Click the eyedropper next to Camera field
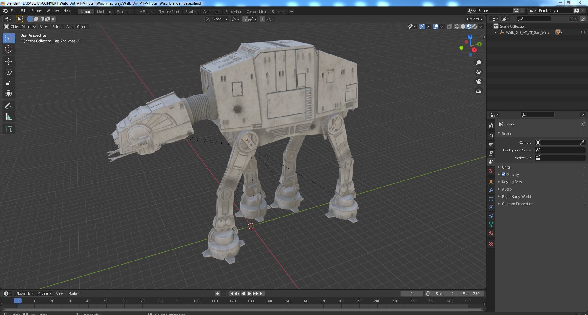588x315 pixels. tap(582, 143)
